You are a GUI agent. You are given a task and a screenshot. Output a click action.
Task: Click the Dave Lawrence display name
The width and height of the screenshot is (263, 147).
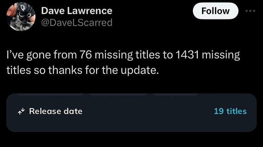click(x=77, y=11)
